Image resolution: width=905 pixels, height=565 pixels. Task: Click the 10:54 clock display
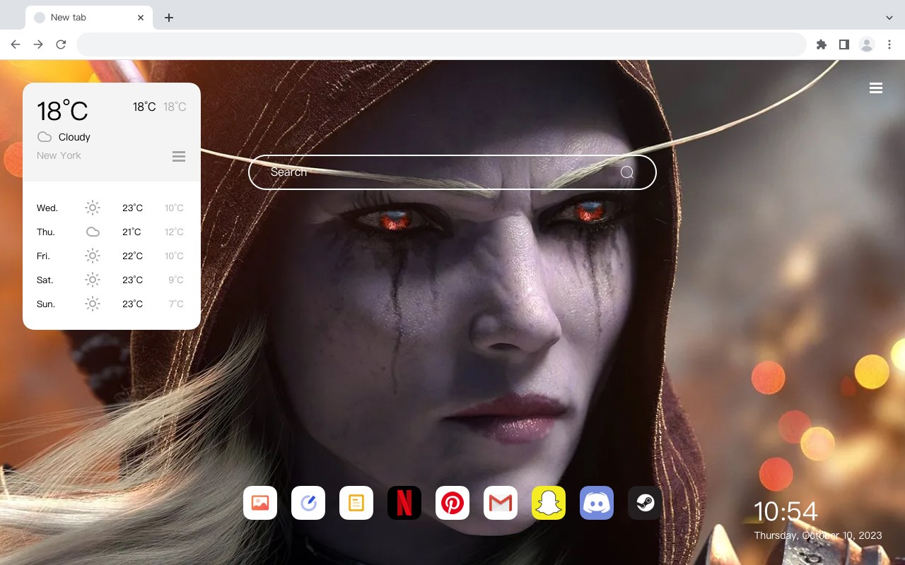[786, 511]
